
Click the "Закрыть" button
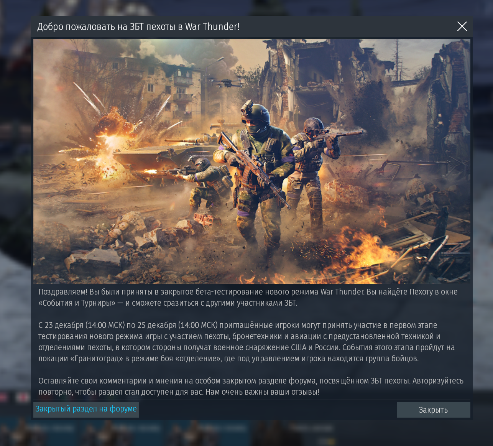tap(433, 410)
